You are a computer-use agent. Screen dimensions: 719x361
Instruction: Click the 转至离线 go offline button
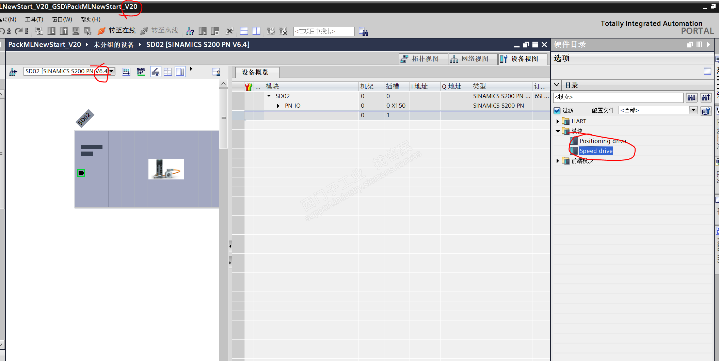(159, 31)
